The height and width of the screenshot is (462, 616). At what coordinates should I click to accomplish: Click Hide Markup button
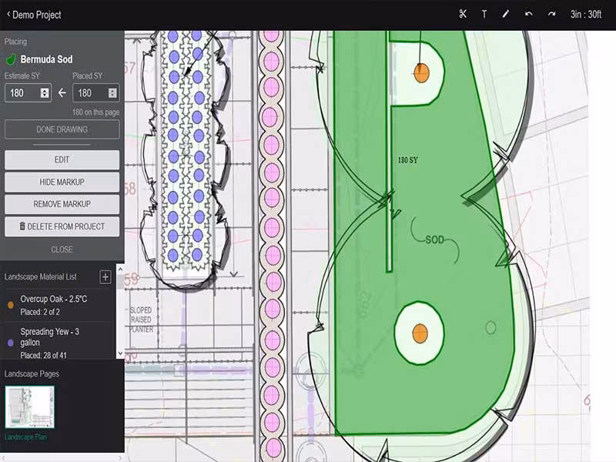pos(62,182)
